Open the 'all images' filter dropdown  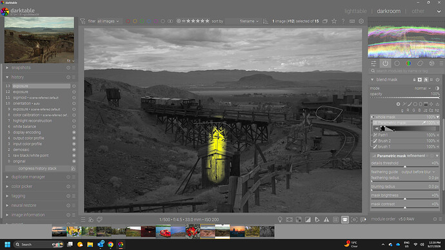(108, 21)
